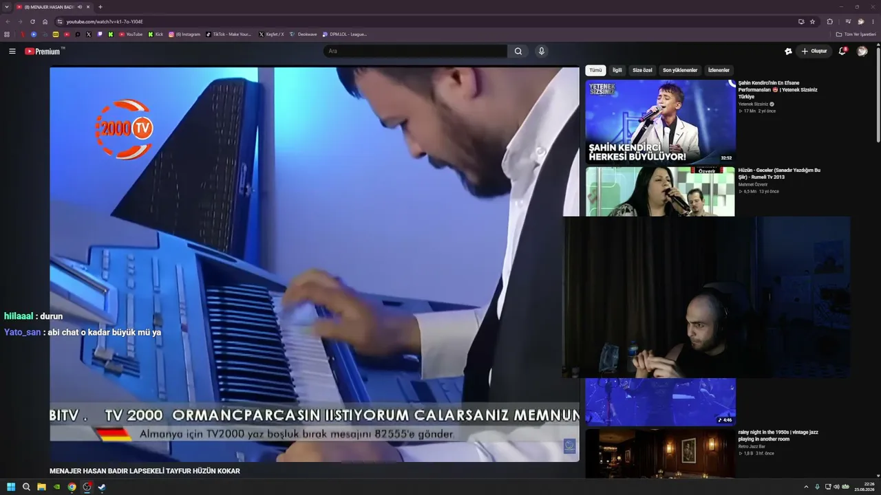881x495 pixels.
Task: Select the Son yüklenenler filter chip
Action: tap(680, 70)
